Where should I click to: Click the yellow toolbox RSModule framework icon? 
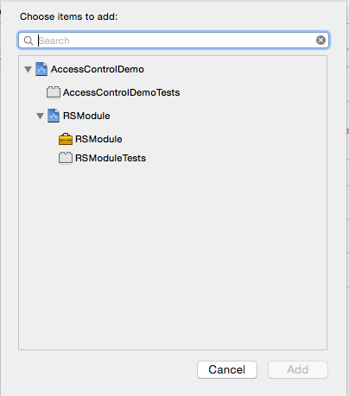(x=66, y=139)
